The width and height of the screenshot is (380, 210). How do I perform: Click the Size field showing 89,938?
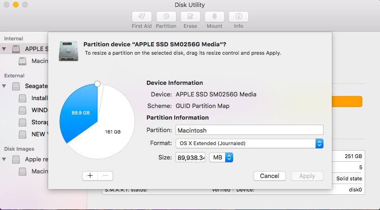(190, 157)
